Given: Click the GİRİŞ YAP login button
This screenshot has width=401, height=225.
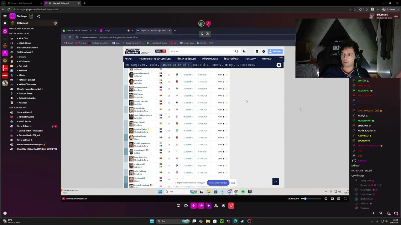Looking at the screenshot, I should point(275,51).
